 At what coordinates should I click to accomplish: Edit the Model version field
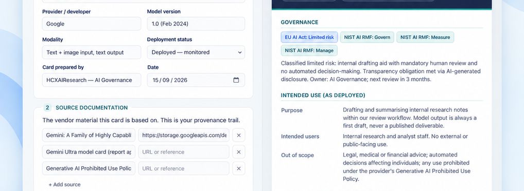pos(196,24)
